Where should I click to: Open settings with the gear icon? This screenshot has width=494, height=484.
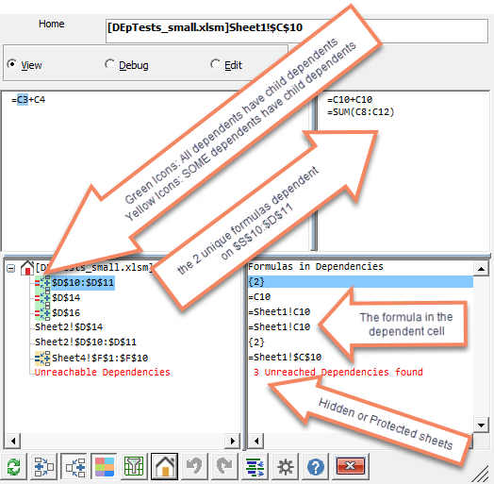coord(285,466)
